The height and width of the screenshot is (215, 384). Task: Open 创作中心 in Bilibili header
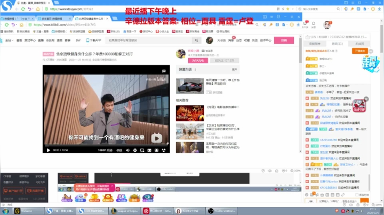coord(266,40)
